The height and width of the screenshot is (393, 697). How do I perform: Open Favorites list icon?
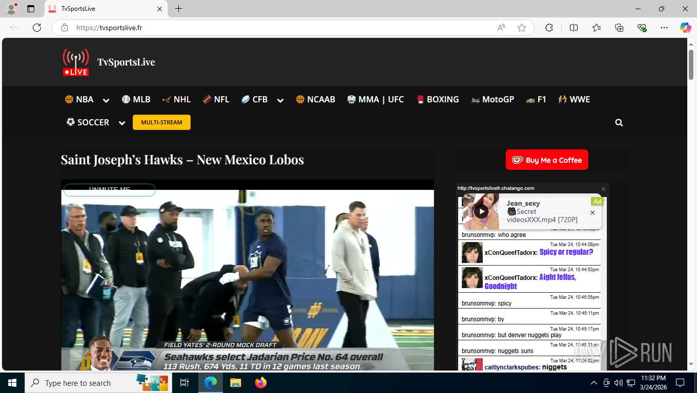597,28
